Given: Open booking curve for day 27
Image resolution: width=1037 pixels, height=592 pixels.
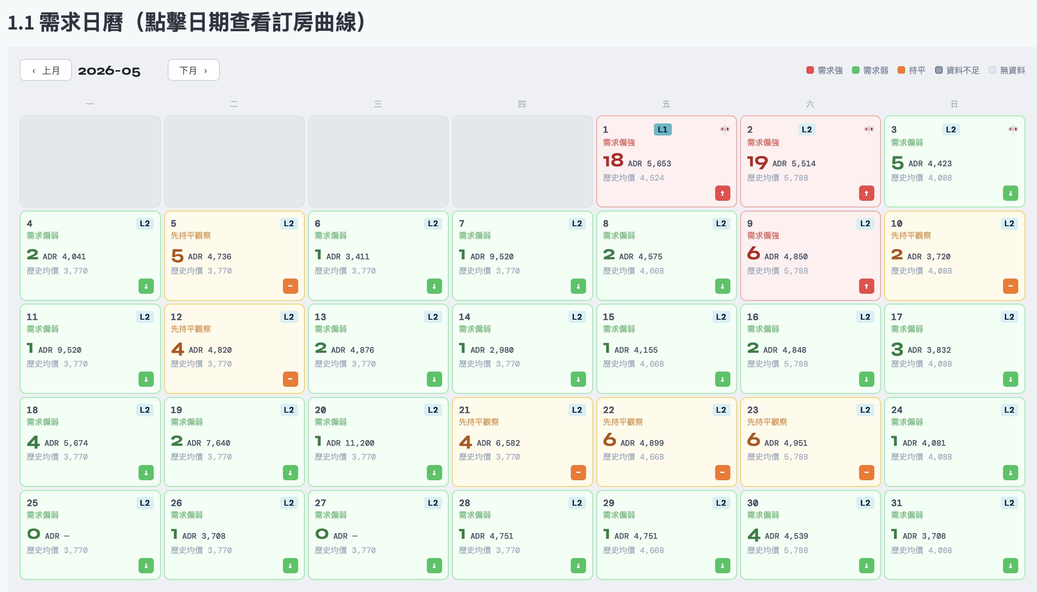Looking at the screenshot, I should click(x=378, y=535).
